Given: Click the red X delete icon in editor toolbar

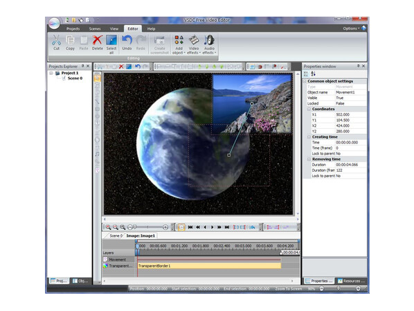Looking at the screenshot, I should [x=121, y=66].
